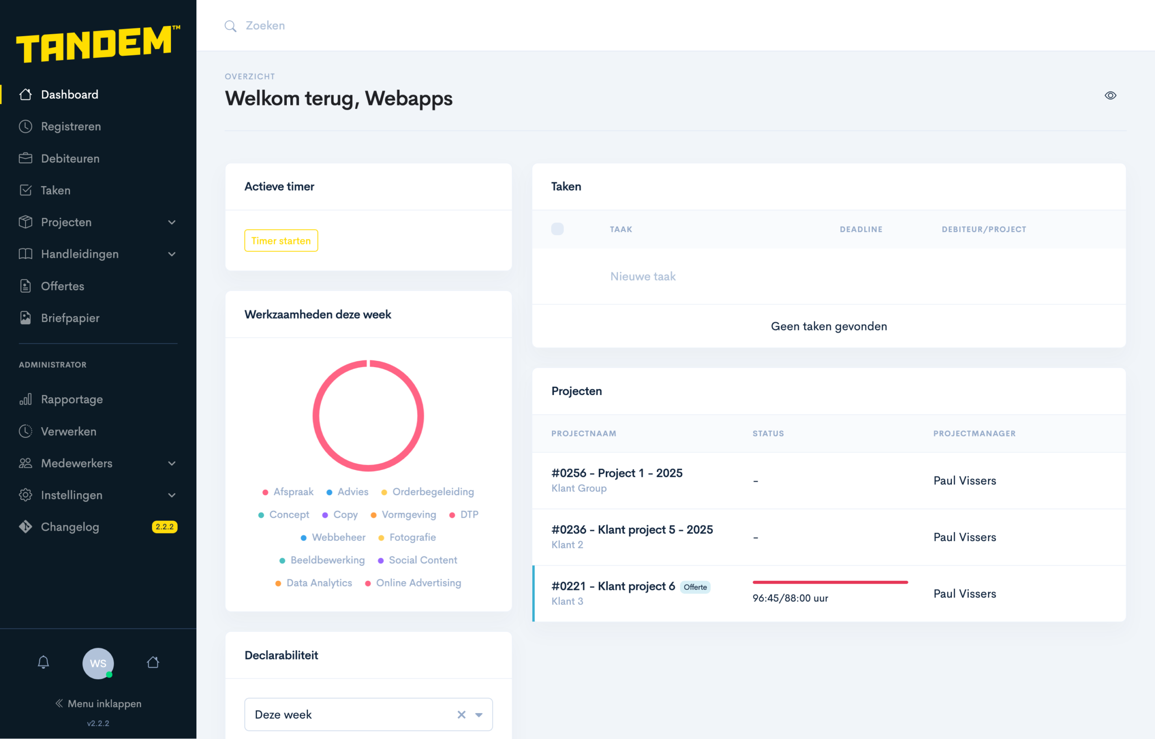Click the Debiteuren briefcase icon
The height and width of the screenshot is (739, 1155).
coord(26,158)
